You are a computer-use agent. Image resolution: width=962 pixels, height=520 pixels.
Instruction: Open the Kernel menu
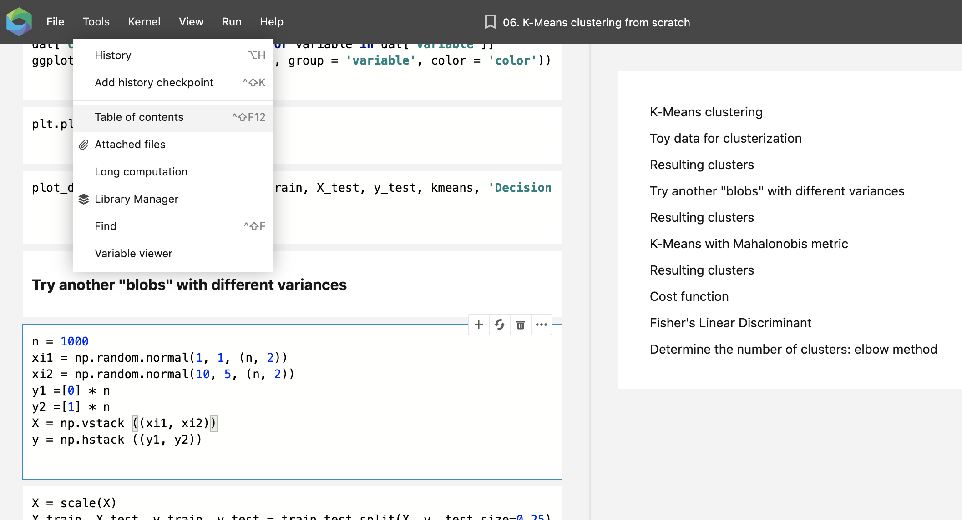pyautogui.click(x=144, y=21)
